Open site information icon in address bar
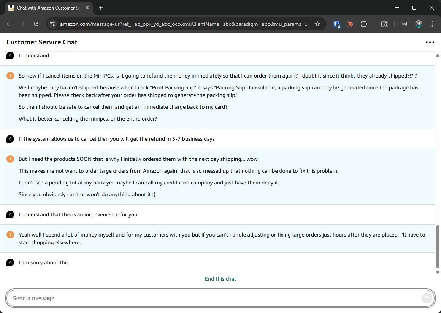The image size is (441, 313). click(52, 24)
